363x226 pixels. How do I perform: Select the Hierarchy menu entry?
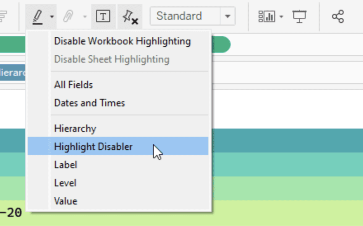click(x=75, y=129)
